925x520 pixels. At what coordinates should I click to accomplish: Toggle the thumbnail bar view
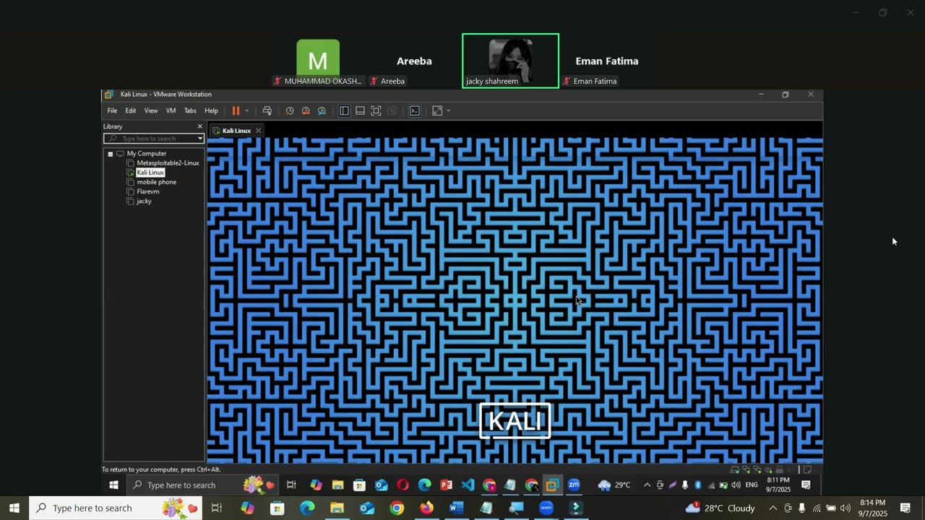point(360,110)
